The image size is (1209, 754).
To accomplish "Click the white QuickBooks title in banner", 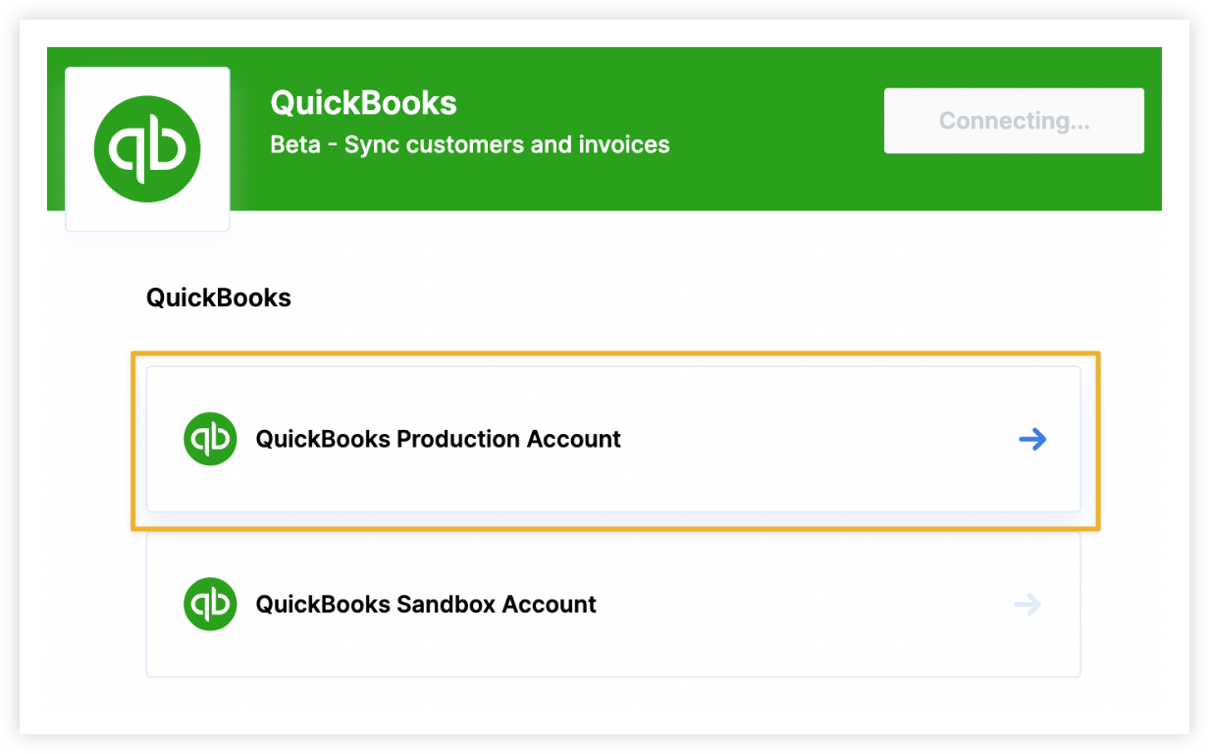I will point(363,103).
